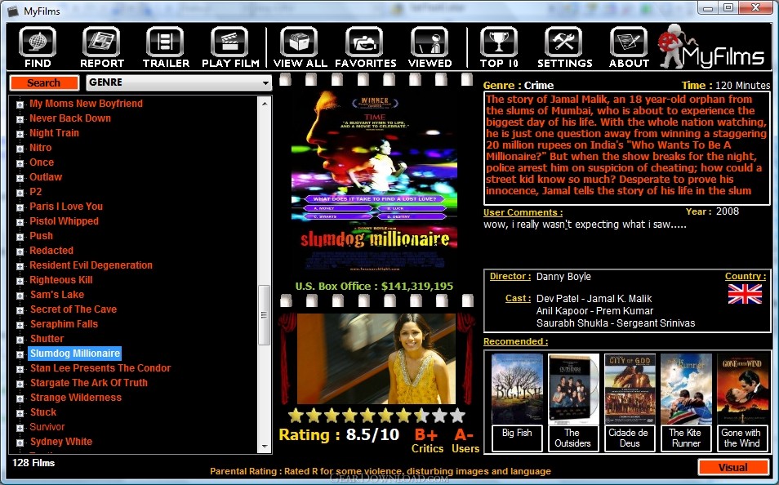Select Seraphim Falls film

64,324
